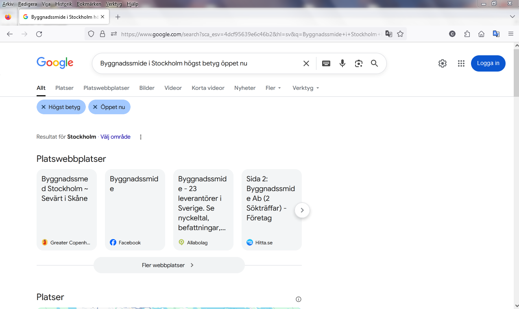Open Google quick settings gear
This screenshot has width=519, height=309.
tap(442, 63)
